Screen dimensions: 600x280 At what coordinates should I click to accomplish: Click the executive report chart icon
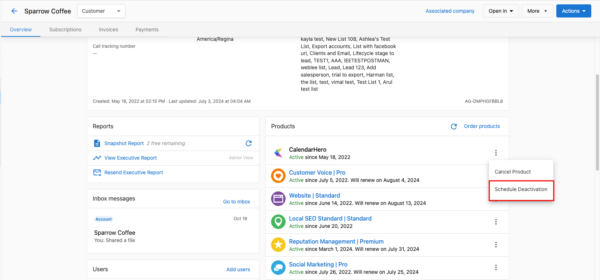(x=97, y=158)
